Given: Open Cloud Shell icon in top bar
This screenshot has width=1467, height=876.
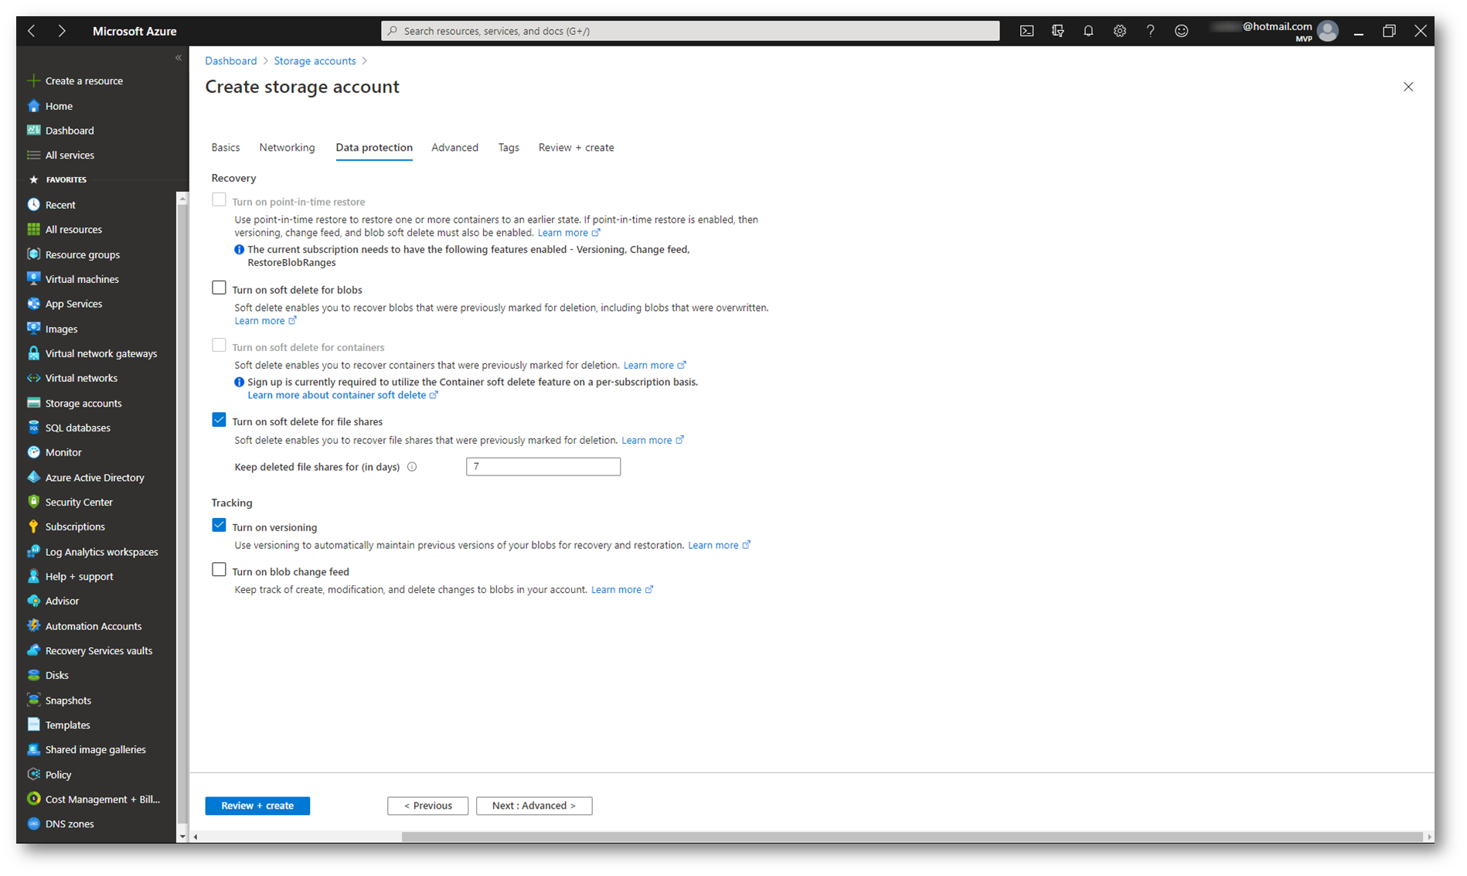Looking at the screenshot, I should [x=1026, y=31].
